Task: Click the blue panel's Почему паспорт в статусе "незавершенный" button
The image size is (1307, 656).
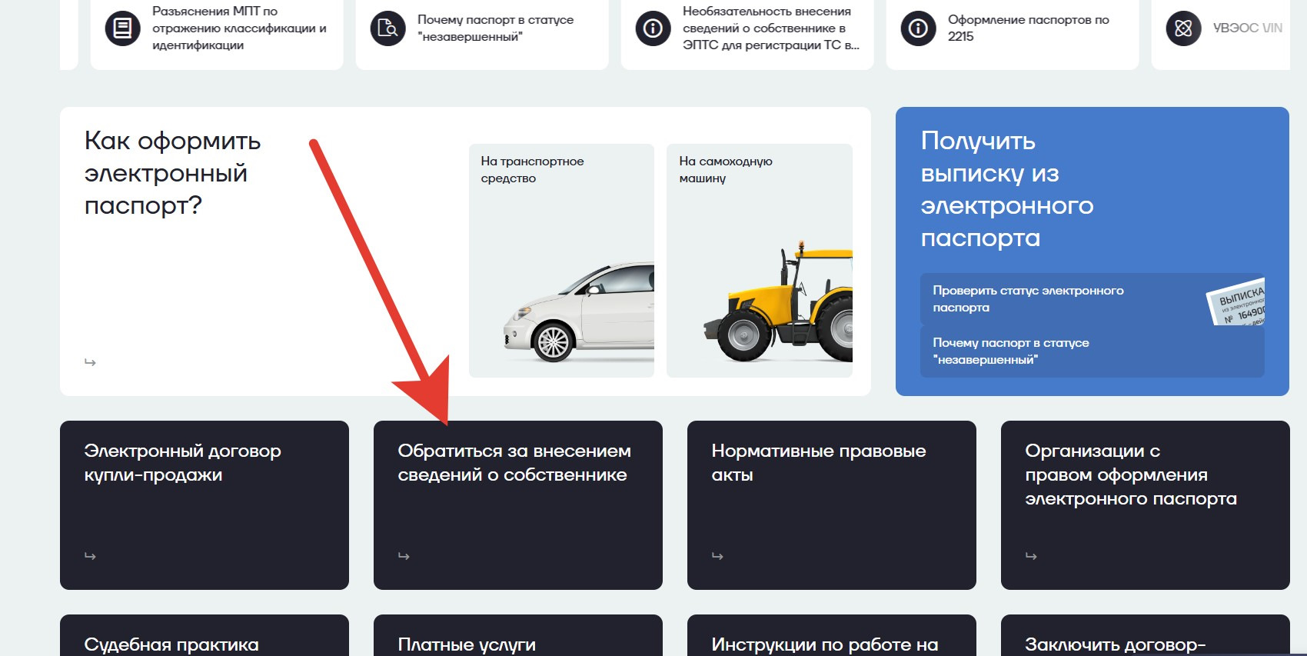Action: 1092,351
